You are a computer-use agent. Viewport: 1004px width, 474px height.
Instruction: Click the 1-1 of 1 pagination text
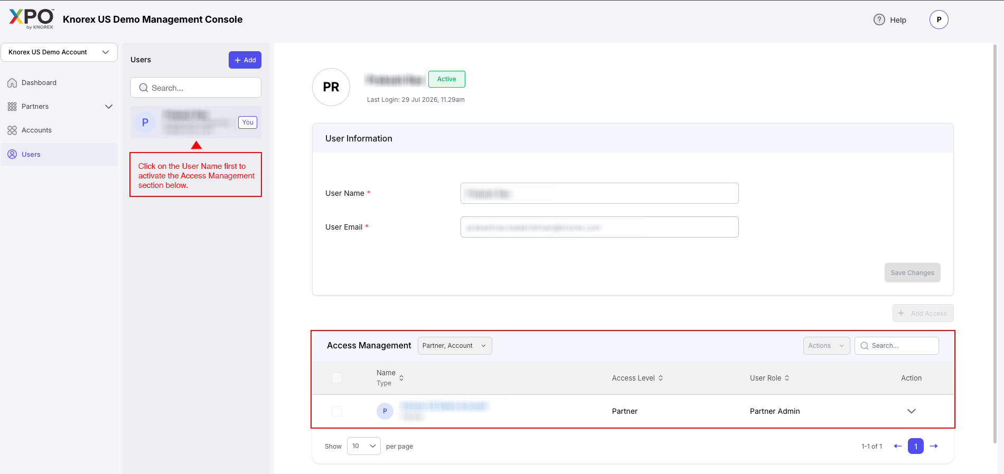871,447
